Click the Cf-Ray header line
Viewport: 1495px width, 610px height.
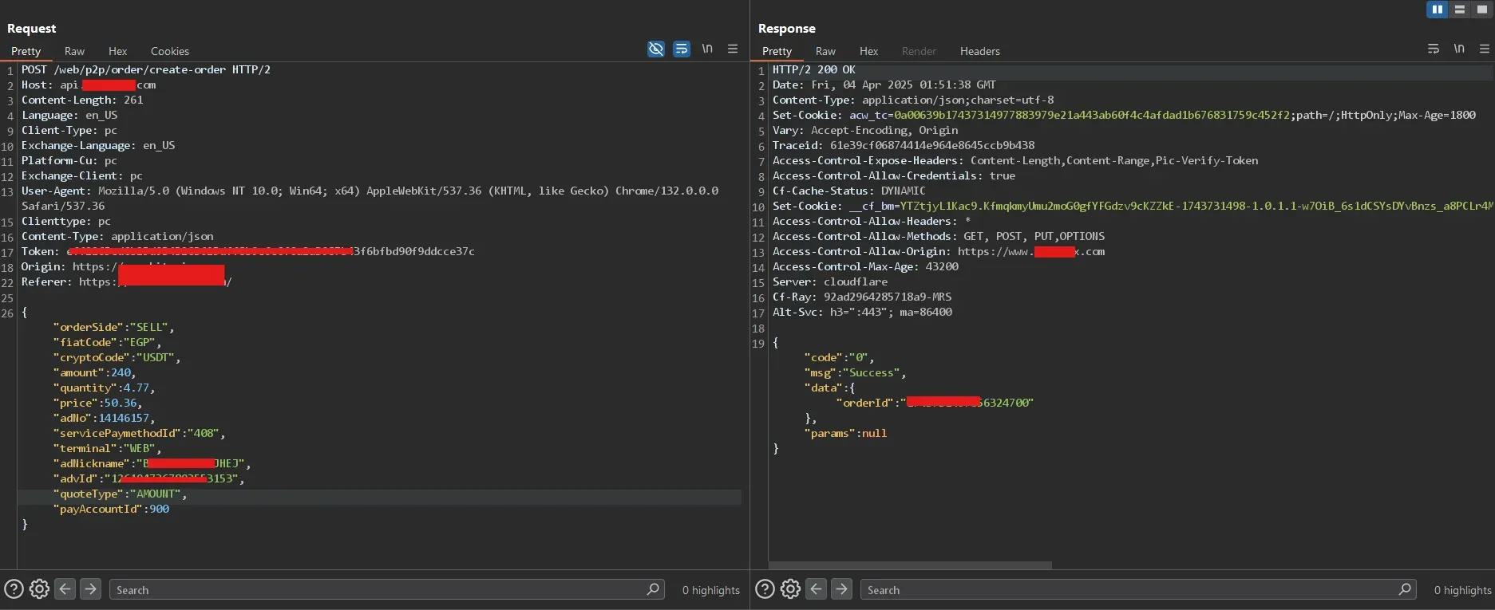(x=862, y=297)
